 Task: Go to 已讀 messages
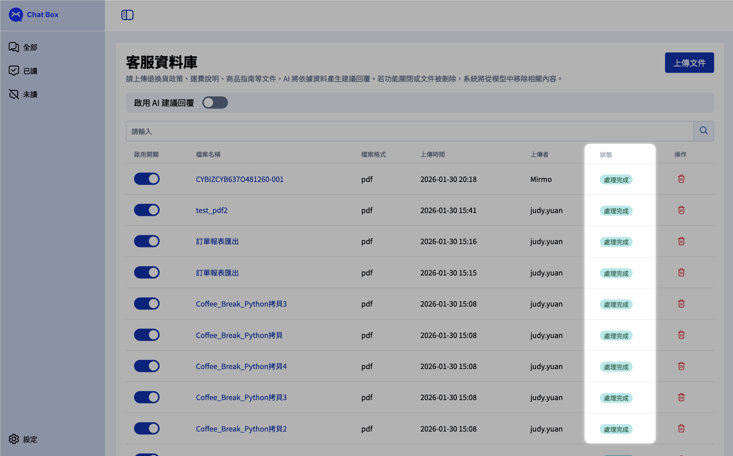pyautogui.click(x=23, y=71)
